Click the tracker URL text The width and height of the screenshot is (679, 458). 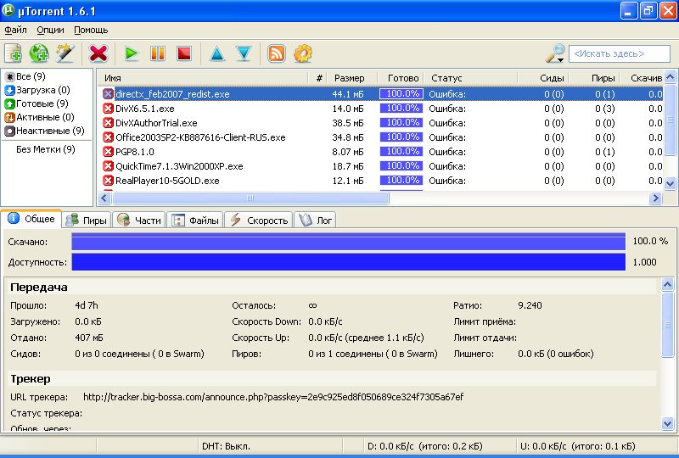coord(273,397)
